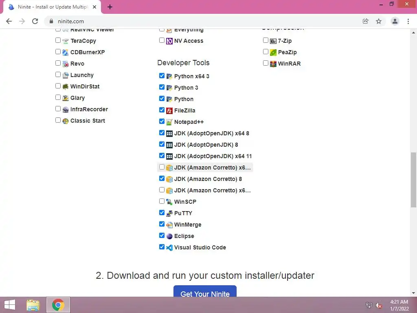Image resolution: width=417 pixels, height=313 pixels.
Task: Check the WinRAR checkbox
Action: (266, 63)
